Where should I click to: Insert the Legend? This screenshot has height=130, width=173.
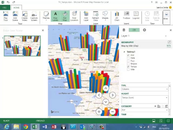click(x=136, y=15)
